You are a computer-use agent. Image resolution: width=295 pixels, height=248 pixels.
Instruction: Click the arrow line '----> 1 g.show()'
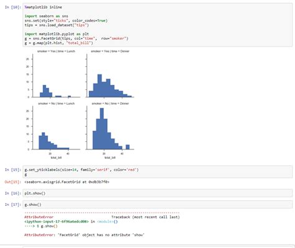pyautogui.click(x=41, y=226)
